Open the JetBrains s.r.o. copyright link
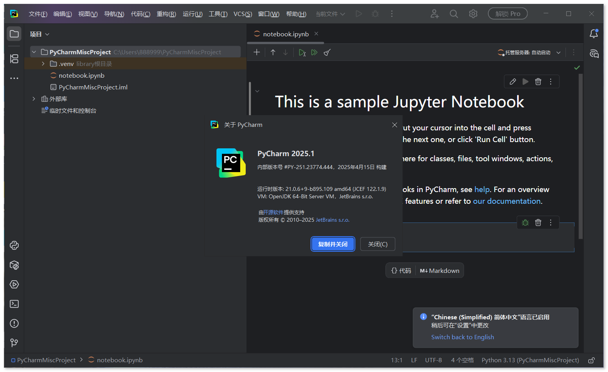Viewport: 608px width, 372px height. (332, 220)
